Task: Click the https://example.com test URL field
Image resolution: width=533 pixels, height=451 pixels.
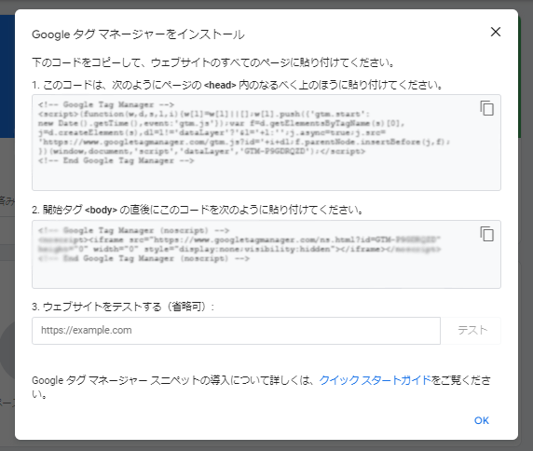Action: [x=237, y=331]
